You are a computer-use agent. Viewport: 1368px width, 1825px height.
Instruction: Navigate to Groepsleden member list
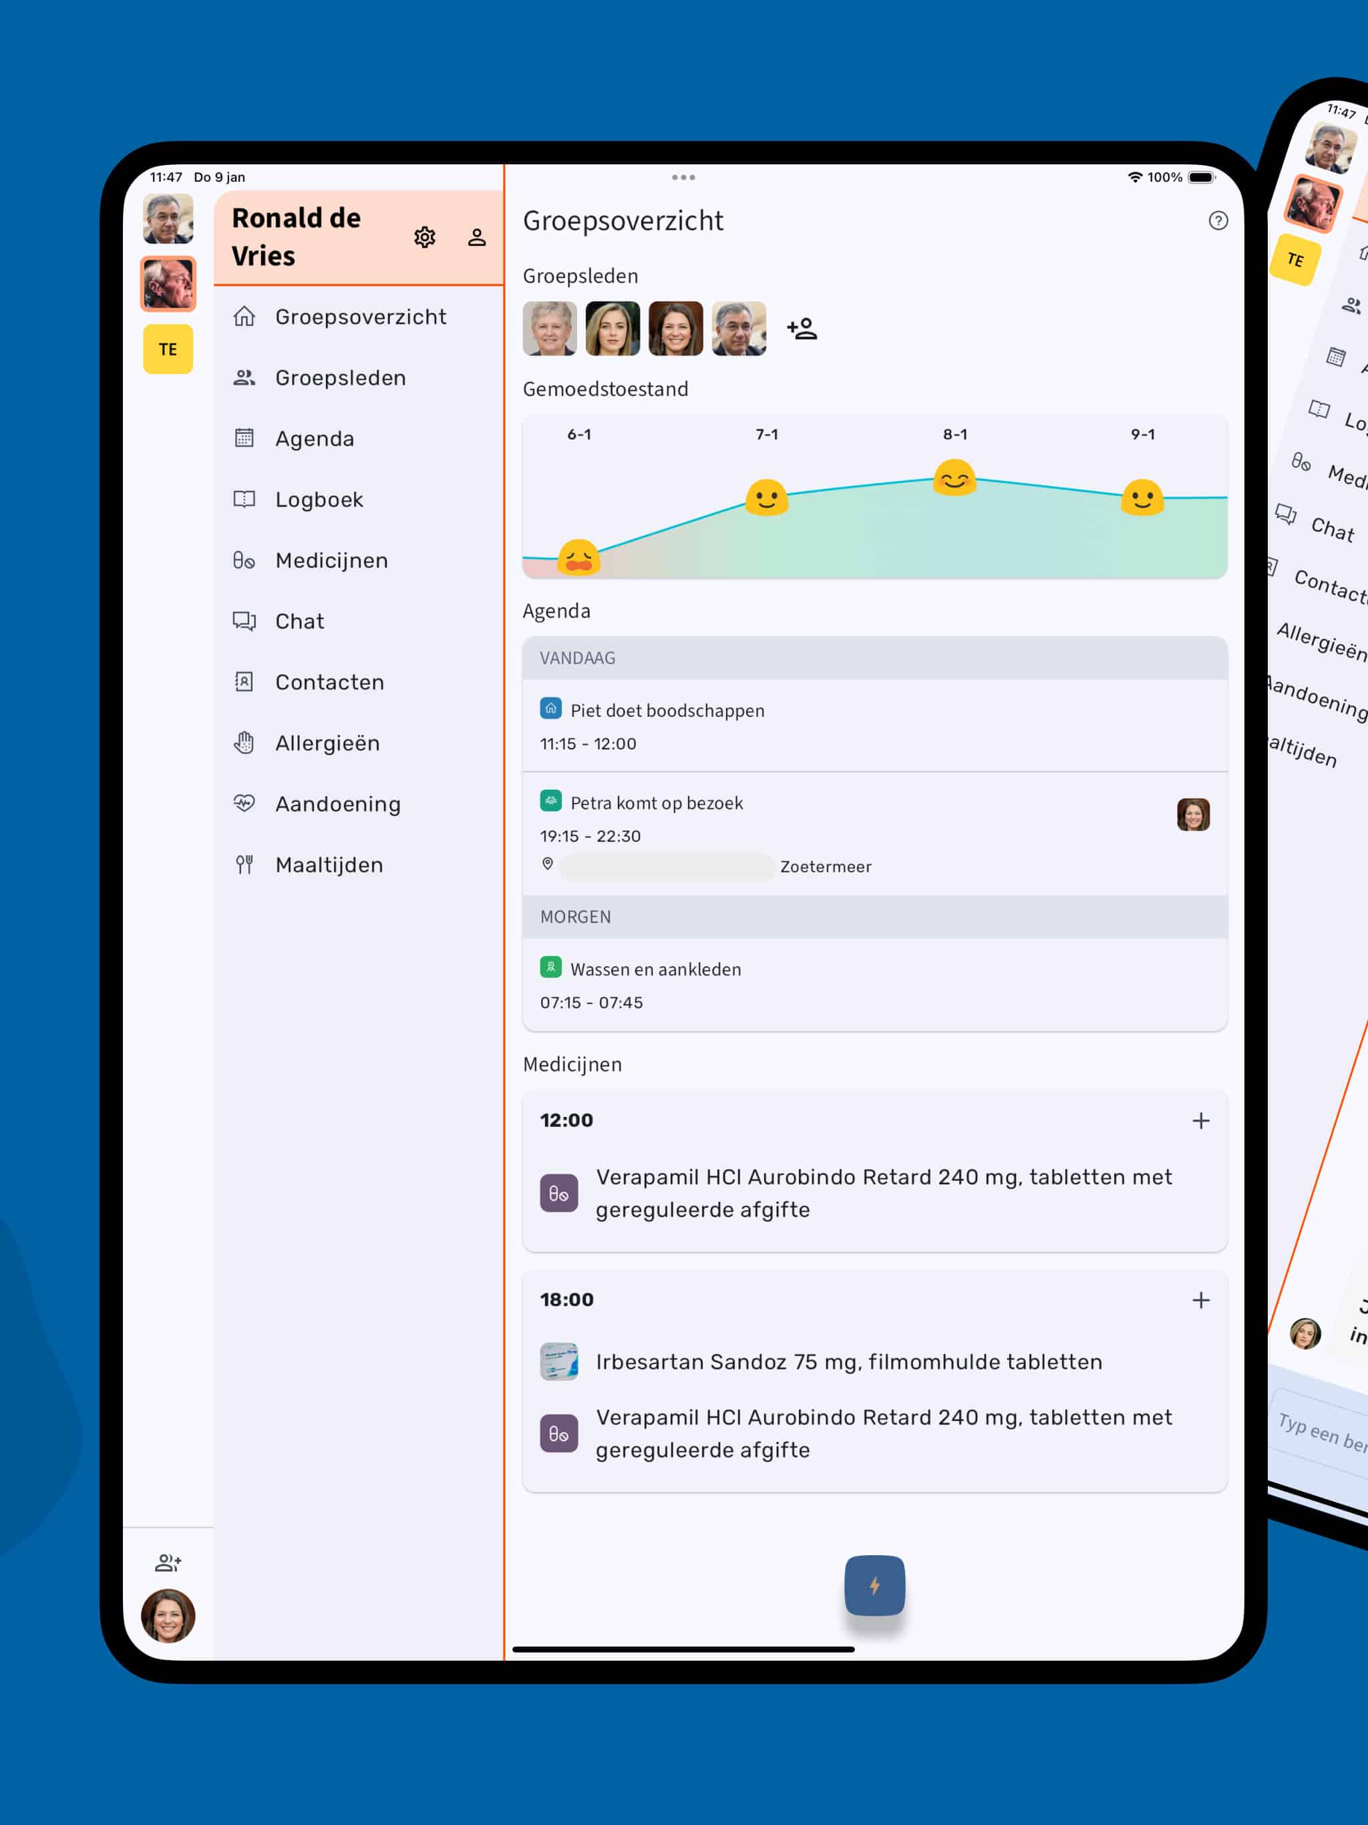tap(341, 377)
